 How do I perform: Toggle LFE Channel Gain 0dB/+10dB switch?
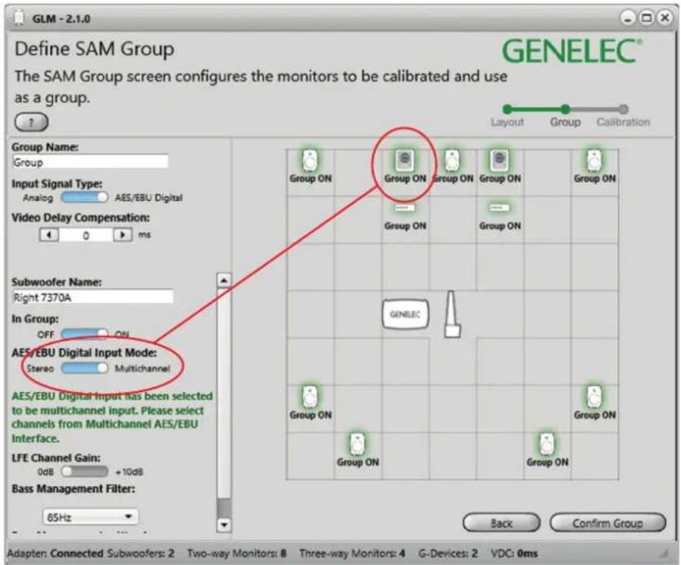pyautogui.click(x=84, y=471)
